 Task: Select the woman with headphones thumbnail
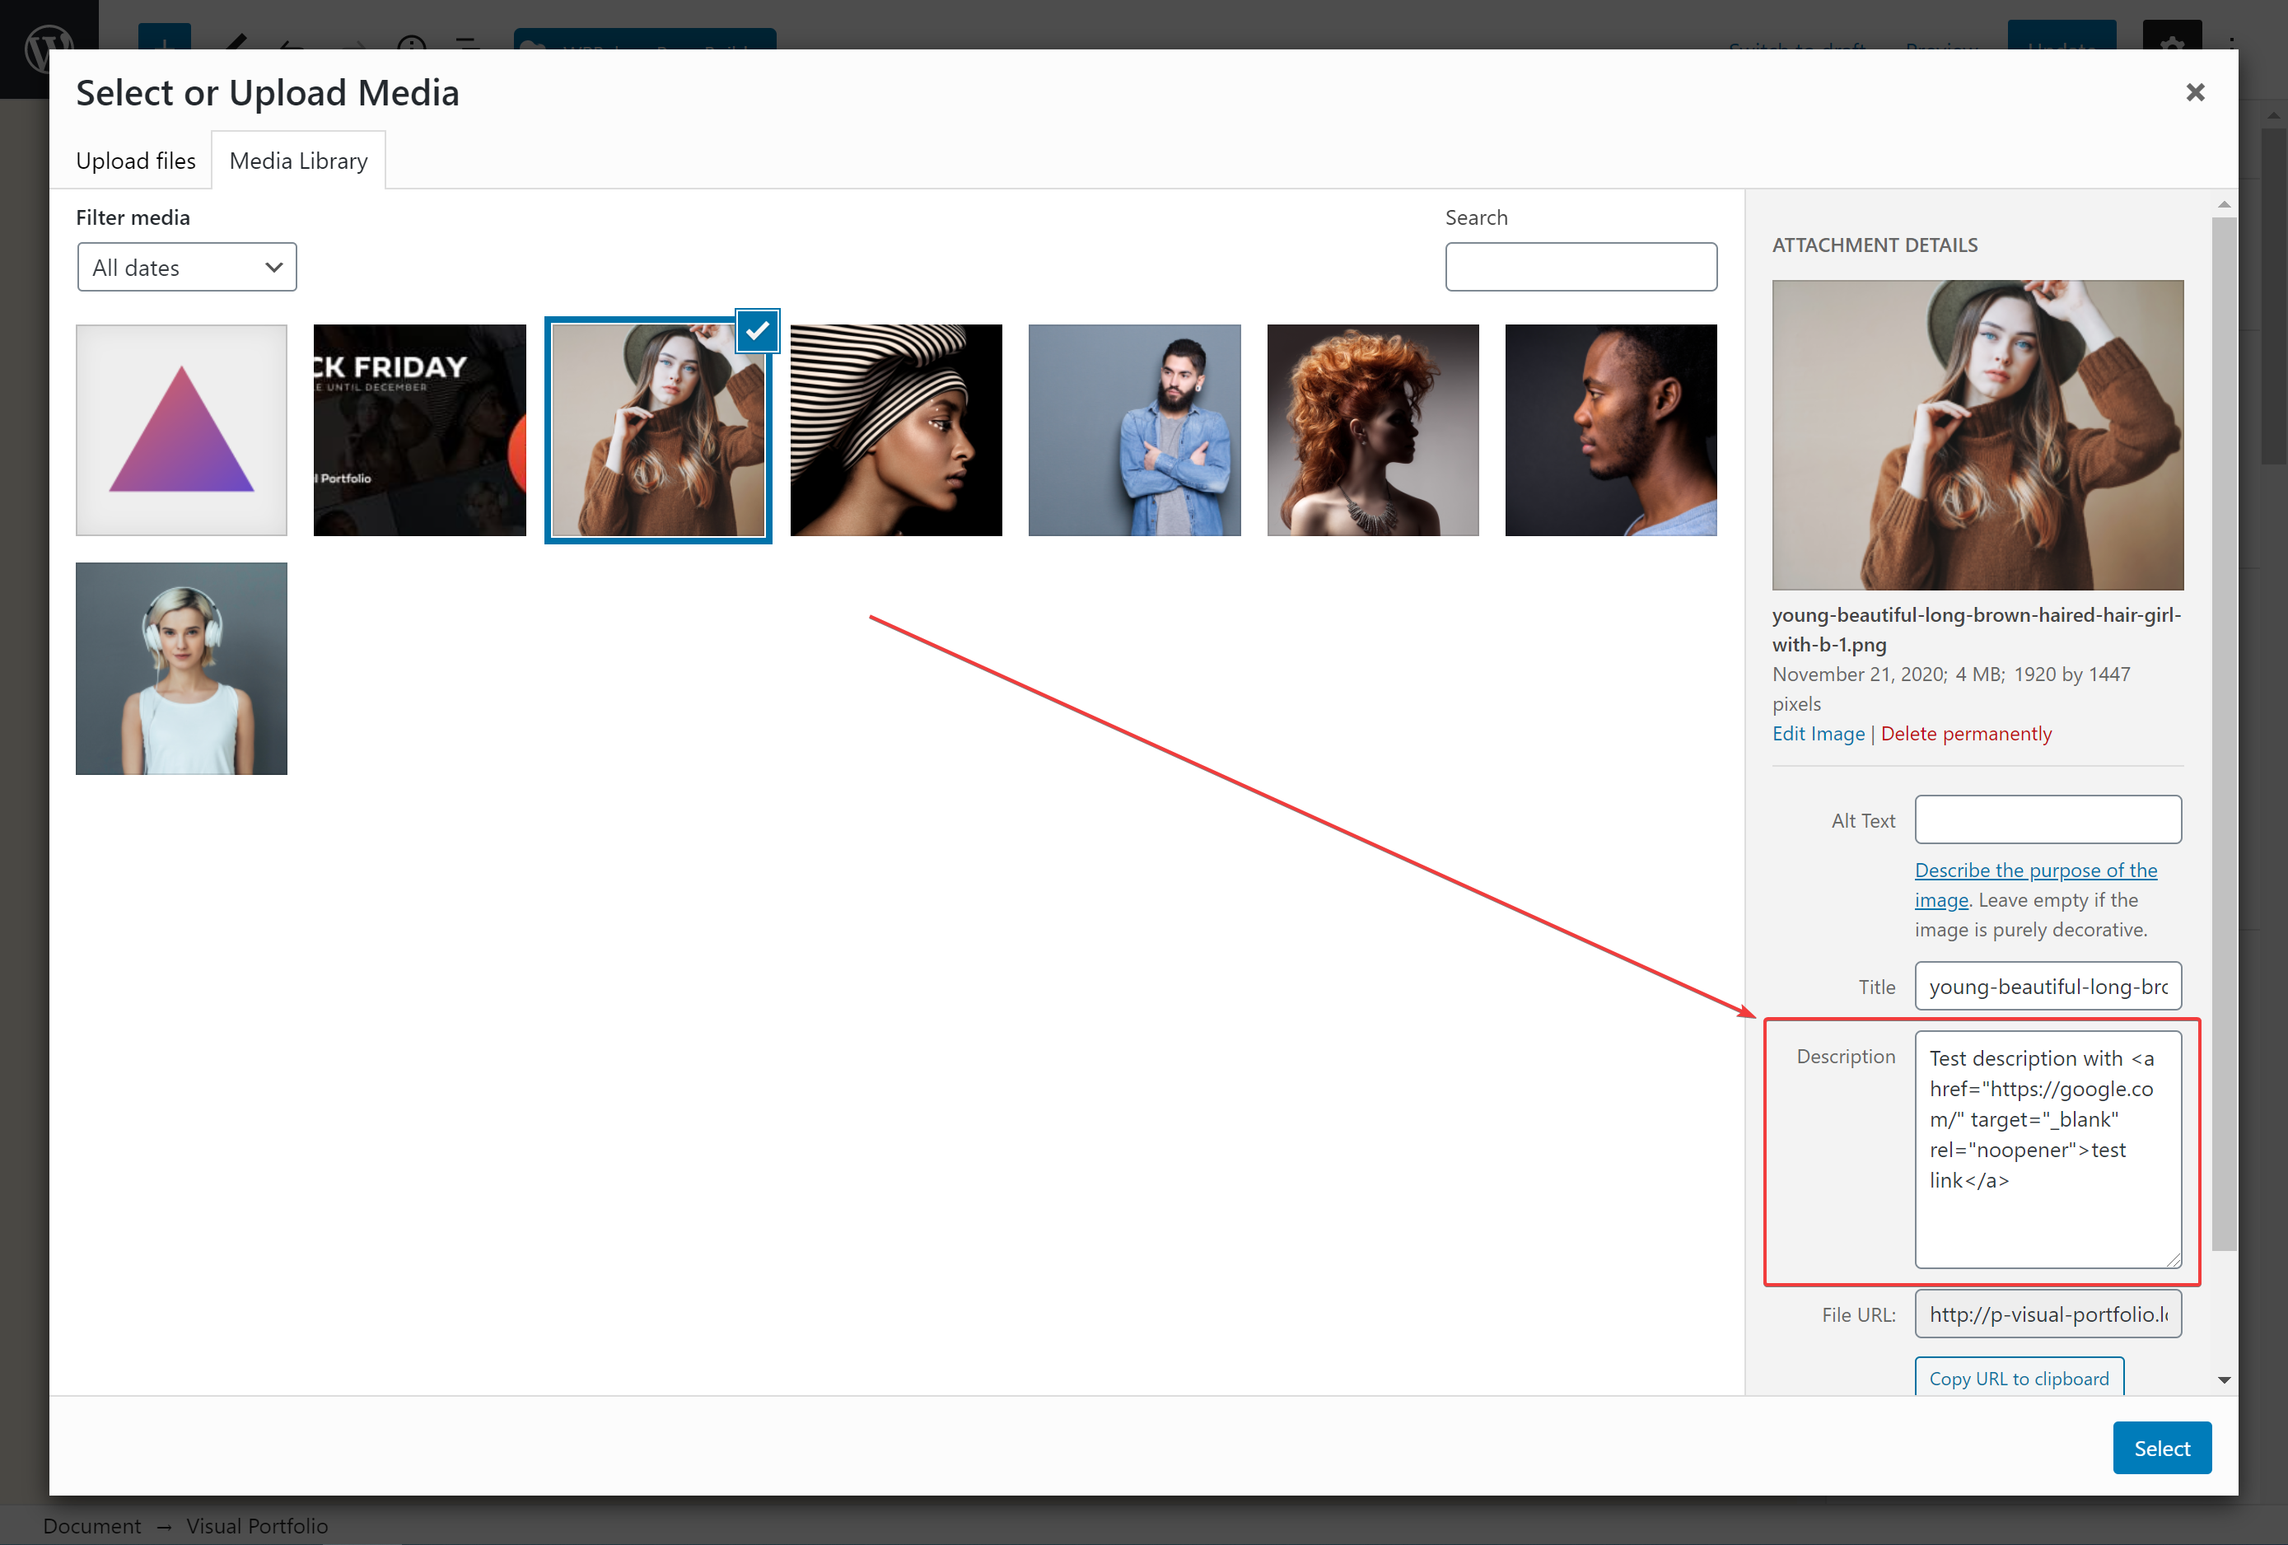(181, 667)
